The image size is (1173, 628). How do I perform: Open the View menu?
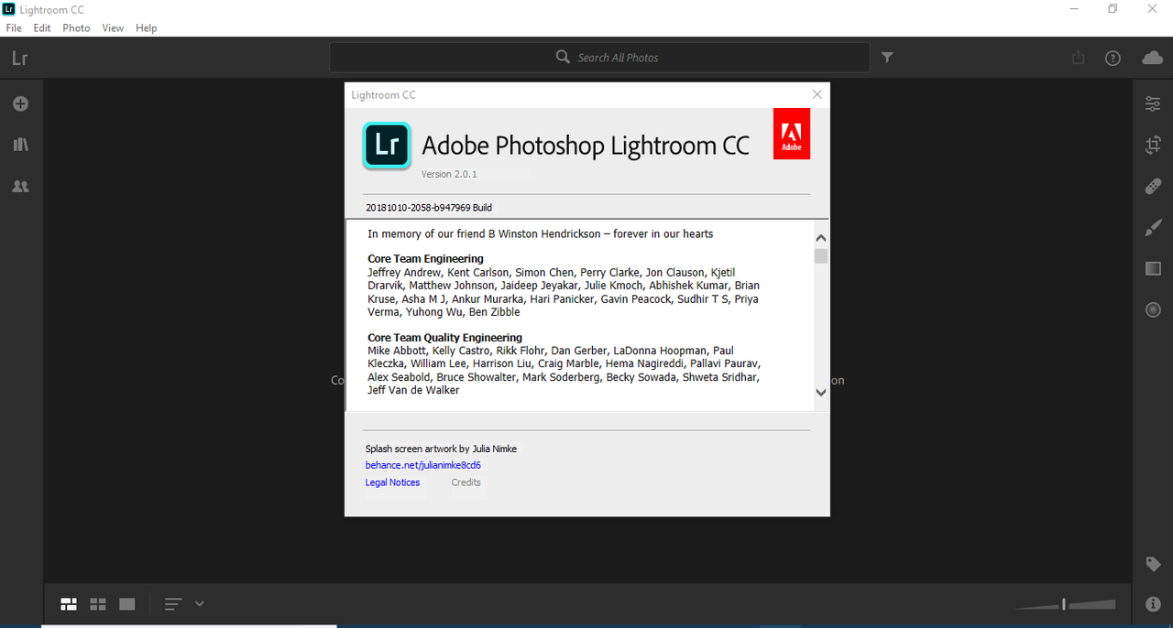click(x=113, y=28)
